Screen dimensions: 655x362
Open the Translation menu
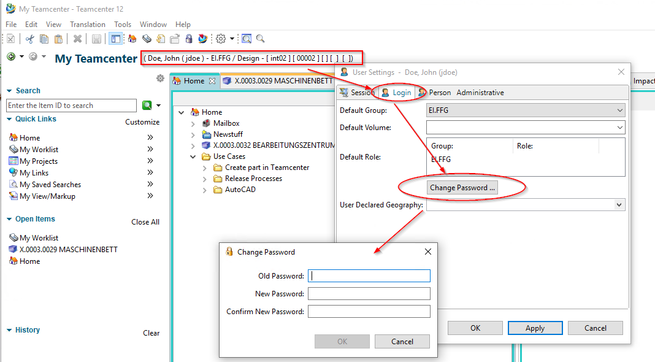(87, 25)
